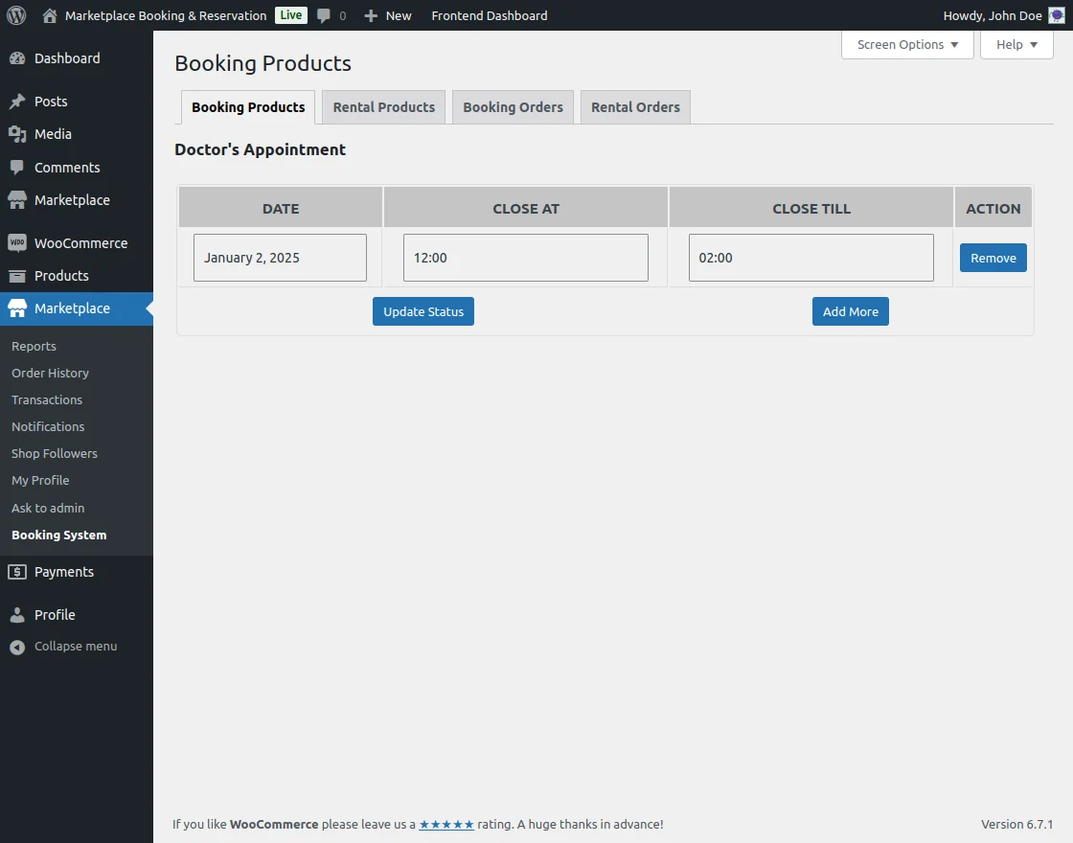Click the Dashboard gauge icon
1073x843 pixels.
point(17,58)
